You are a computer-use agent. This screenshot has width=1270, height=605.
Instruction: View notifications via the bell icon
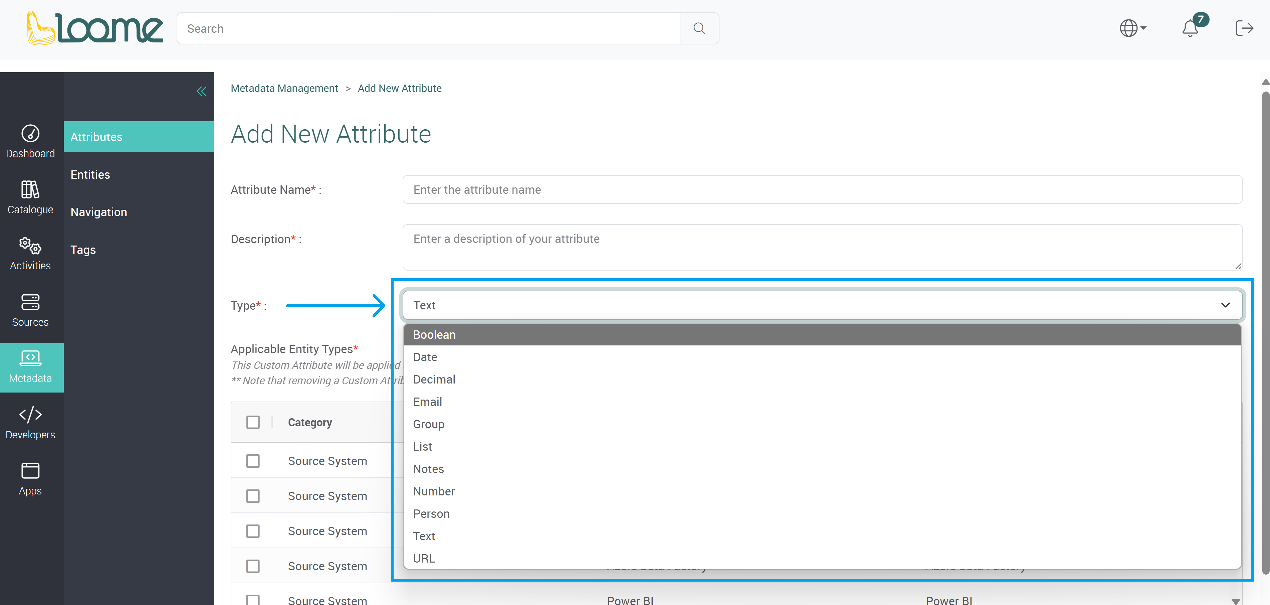click(1190, 28)
